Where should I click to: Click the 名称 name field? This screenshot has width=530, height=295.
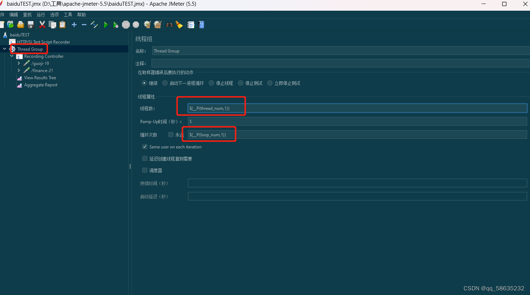[x=341, y=51]
